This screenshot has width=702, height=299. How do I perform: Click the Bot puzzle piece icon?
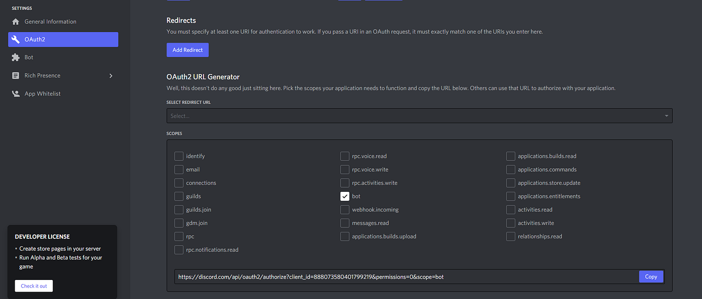click(x=16, y=58)
